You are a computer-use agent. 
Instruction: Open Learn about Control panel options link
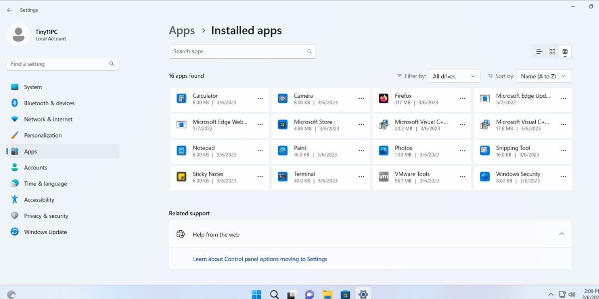(260, 259)
